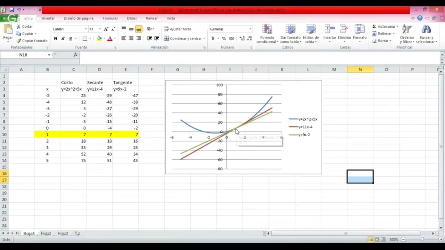Open Ordenar y filtrar tool
The width and height of the screenshot is (445, 250).
tap(407, 30)
